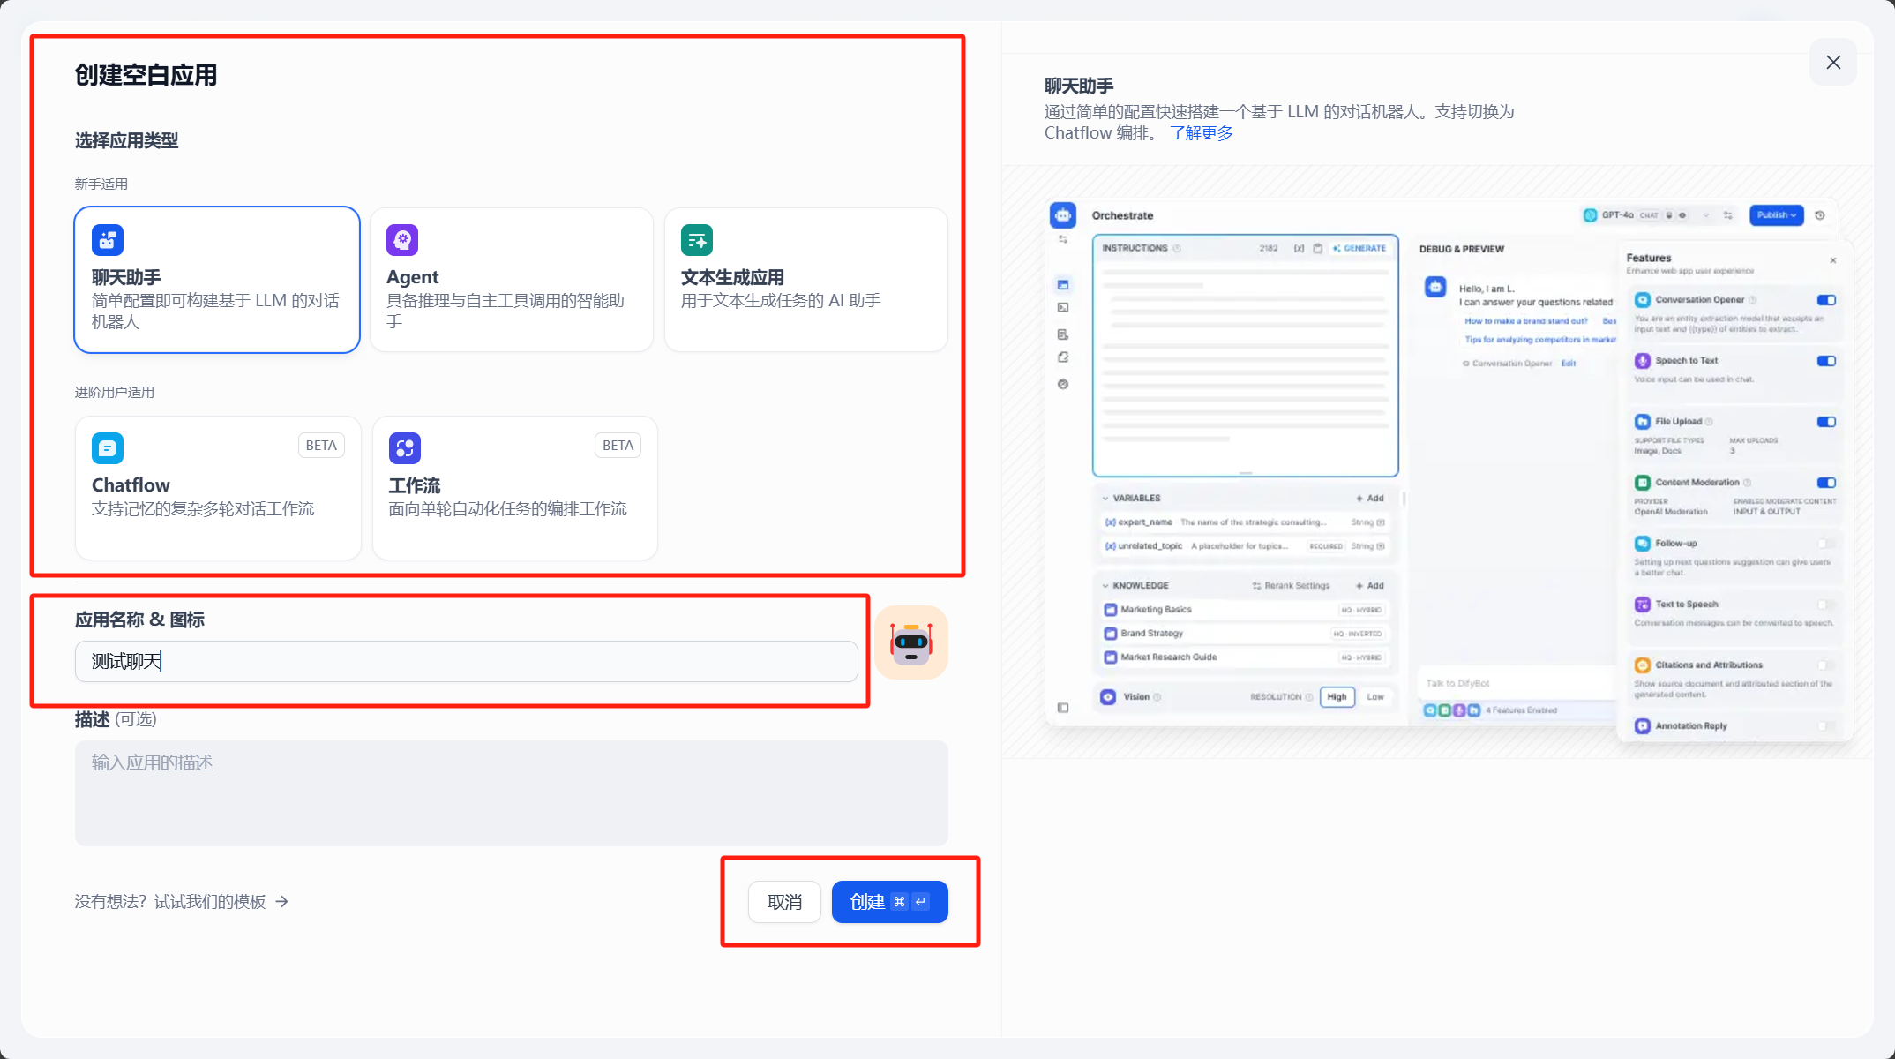1895x1059 pixels.
Task: Click the blue Chatflow icon
Action: (x=108, y=448)
